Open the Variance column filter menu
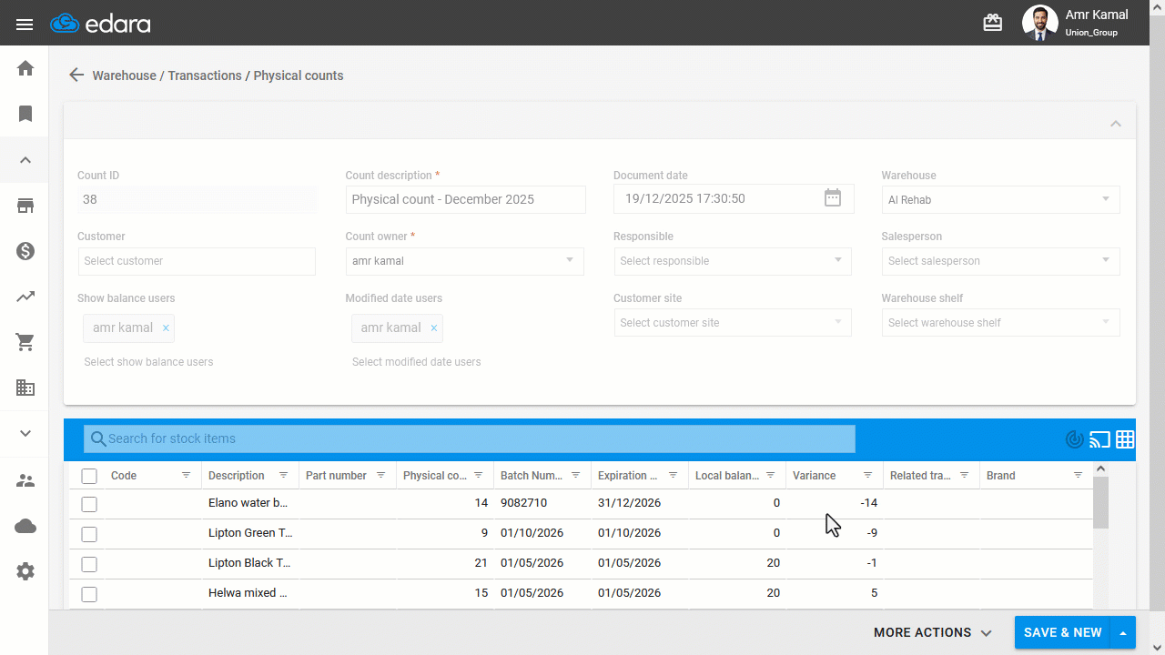Viewport: 1165px width, 655px height. pyautogui.click(x=867, y=476)
